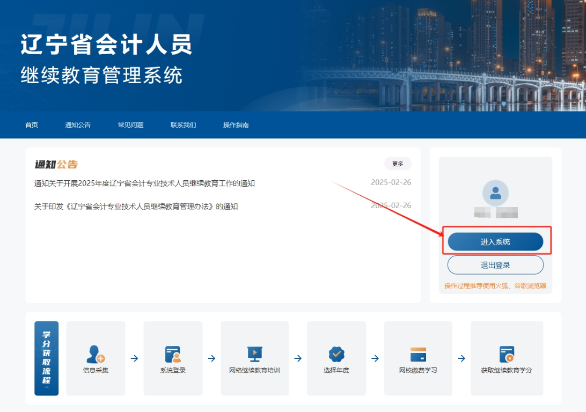Click the vertical 学分获取流程 ribbon badge
Screen dimensions: 586x412
click(x=46, y=358)
